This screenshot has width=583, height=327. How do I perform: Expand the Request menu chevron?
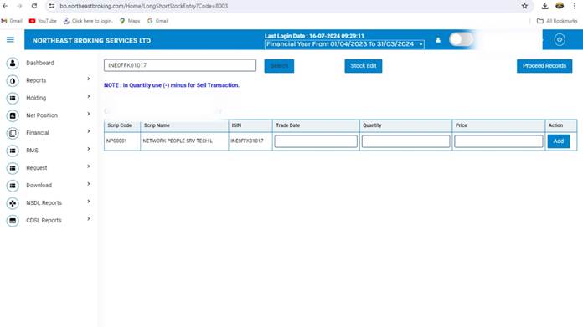[x=89, y=166]
